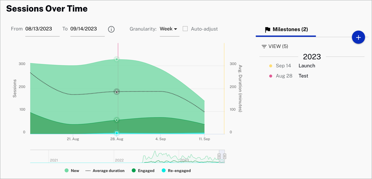Toggle Engaged series in chart legend
The width and height of the screenshot is (372, 179).
tap(143, 171)
